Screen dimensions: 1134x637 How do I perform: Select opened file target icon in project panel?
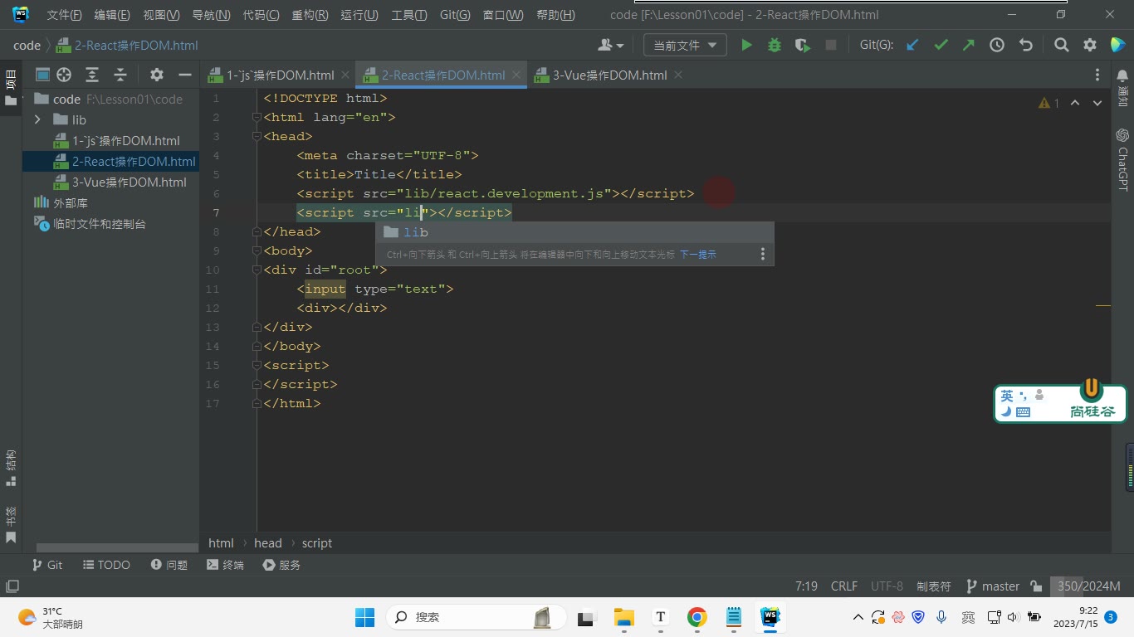[64, 75]
